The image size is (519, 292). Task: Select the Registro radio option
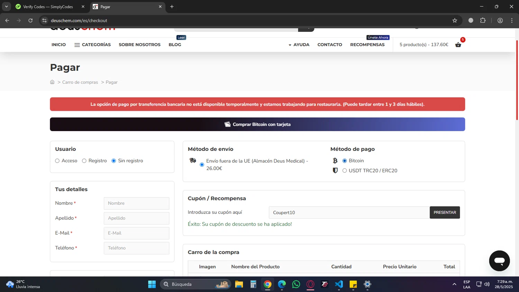(x=84, y=161)
